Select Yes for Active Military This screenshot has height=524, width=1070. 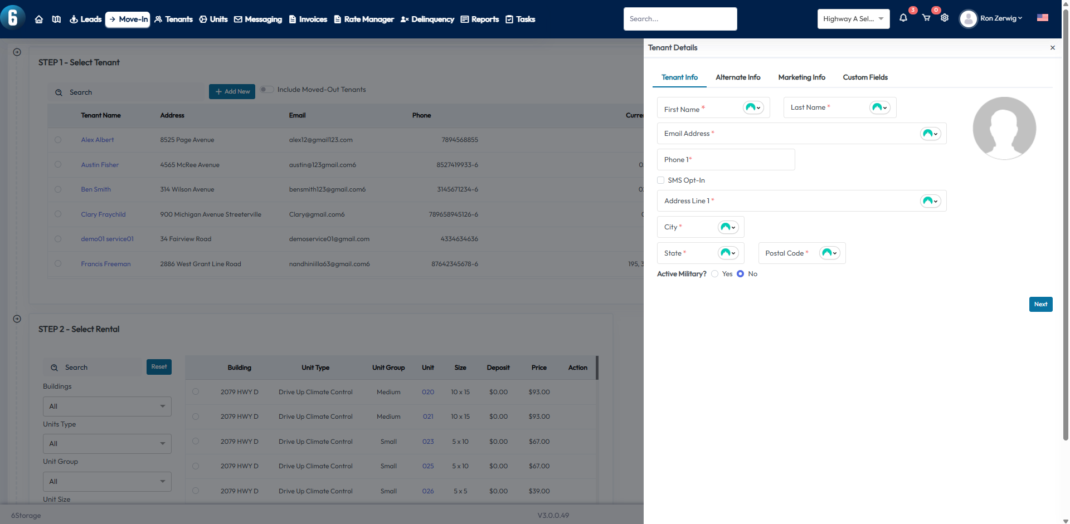point(715,274)
